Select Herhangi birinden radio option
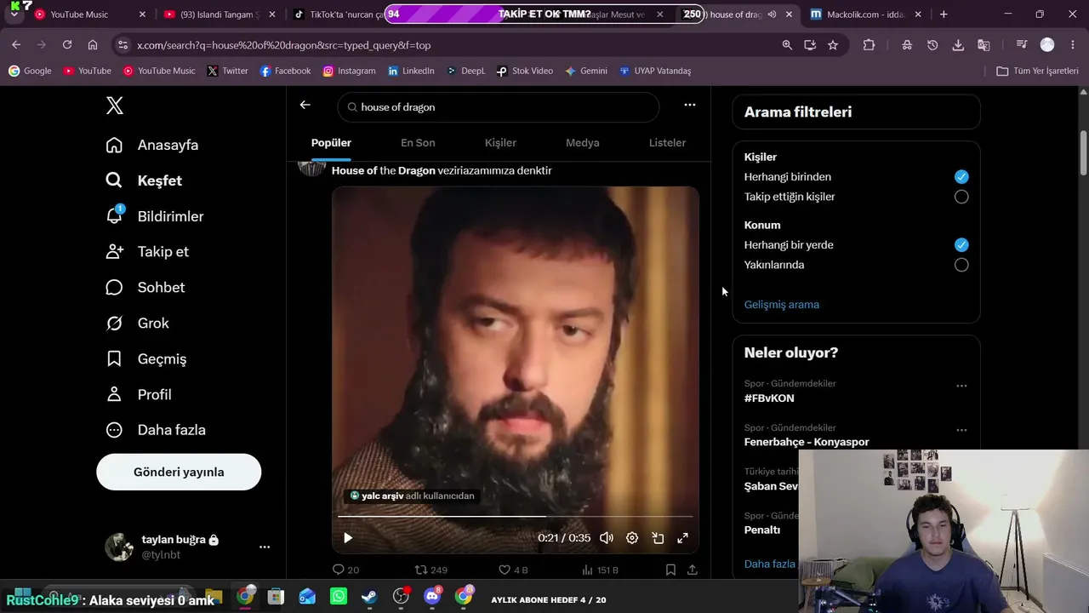The image size is (1089, 613). [961, 177]
